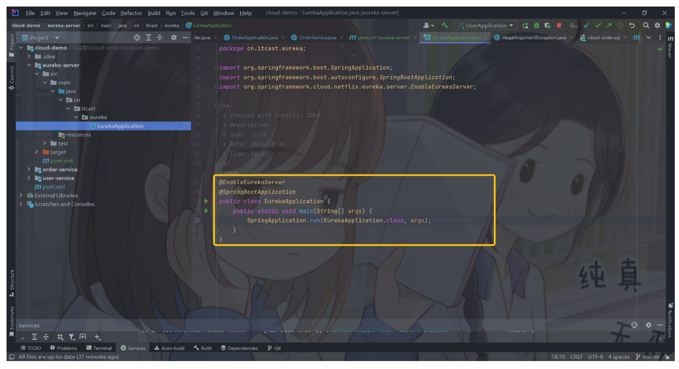Expand Scratches and Consoles node
Viewport: 679px width, 369px height.
(x=22, y=204)
